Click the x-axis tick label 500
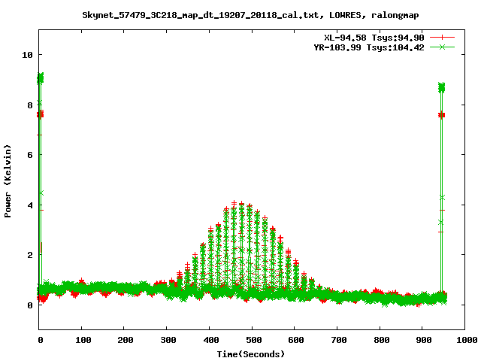 coord(253,340)
